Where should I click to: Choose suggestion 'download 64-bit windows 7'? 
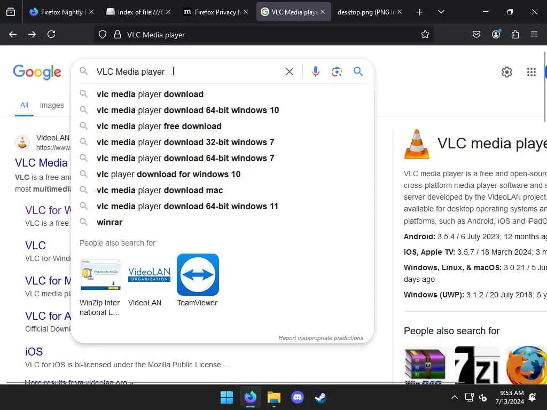(x=222, y=158)
